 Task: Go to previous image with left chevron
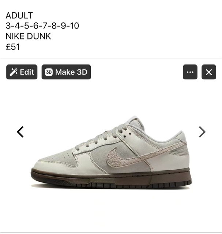20,132
